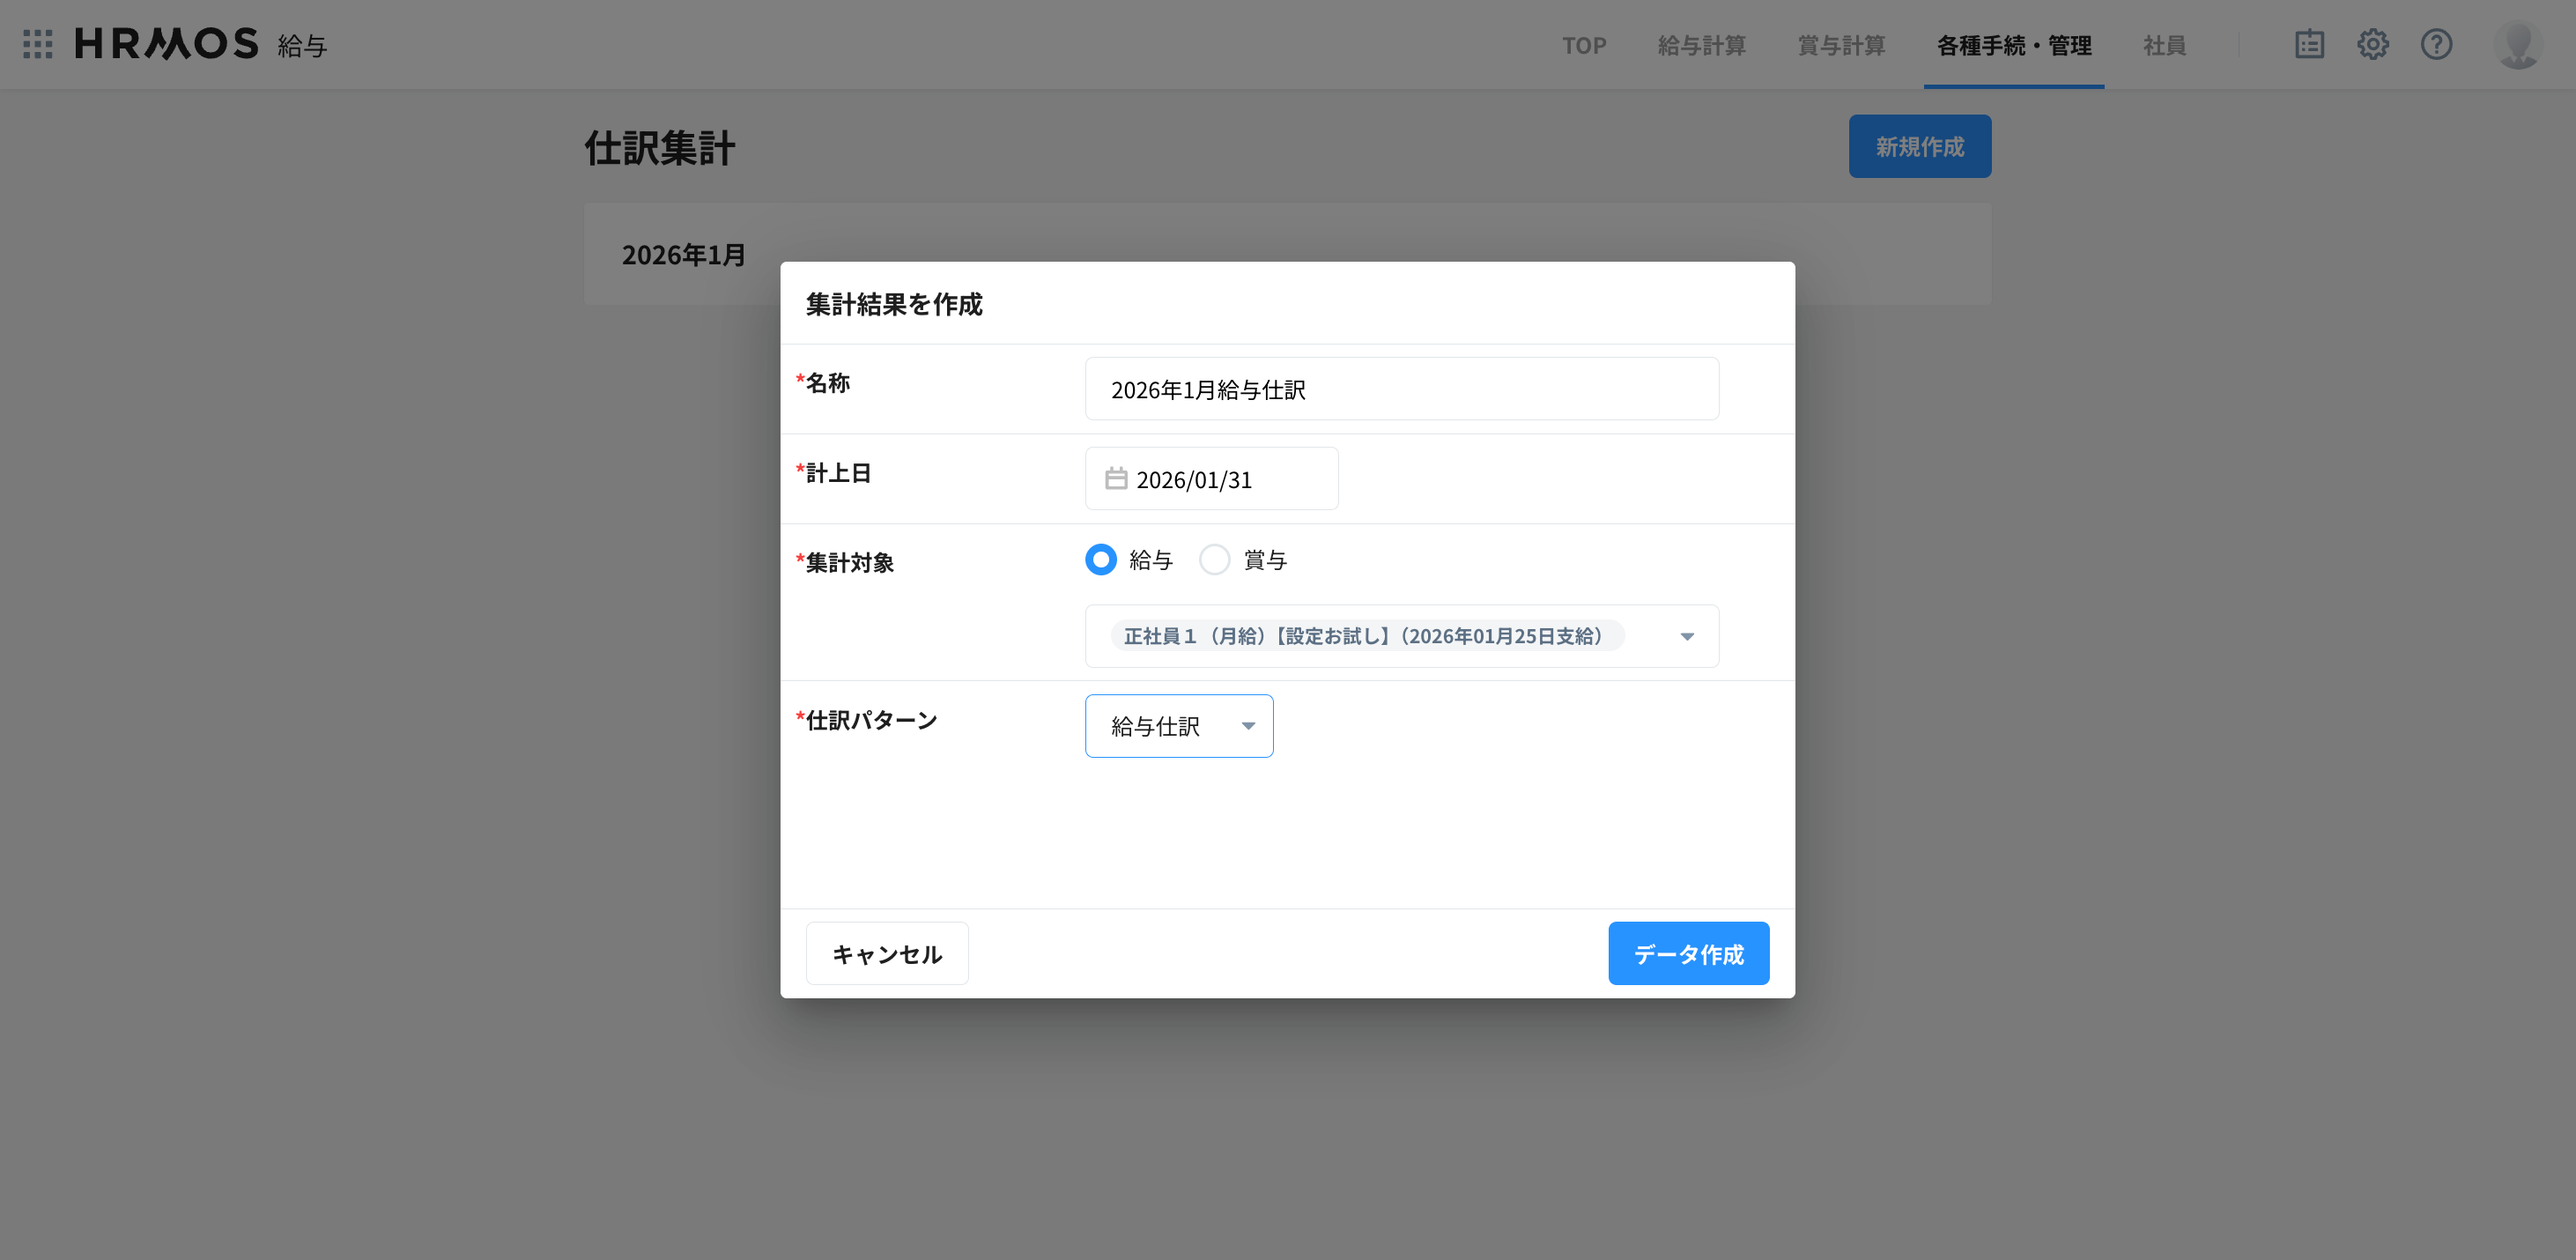2576x1260 pixels.
Task: Open the settings gear icon
Action: pyautogui.click(x=2373, y=44)
